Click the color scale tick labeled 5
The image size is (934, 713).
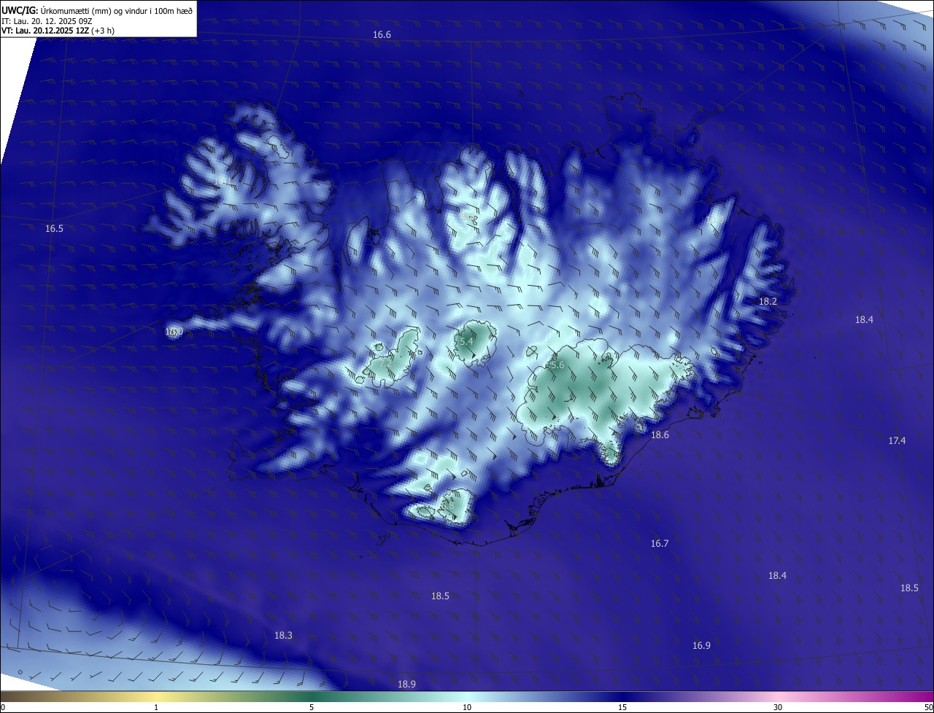312,707
